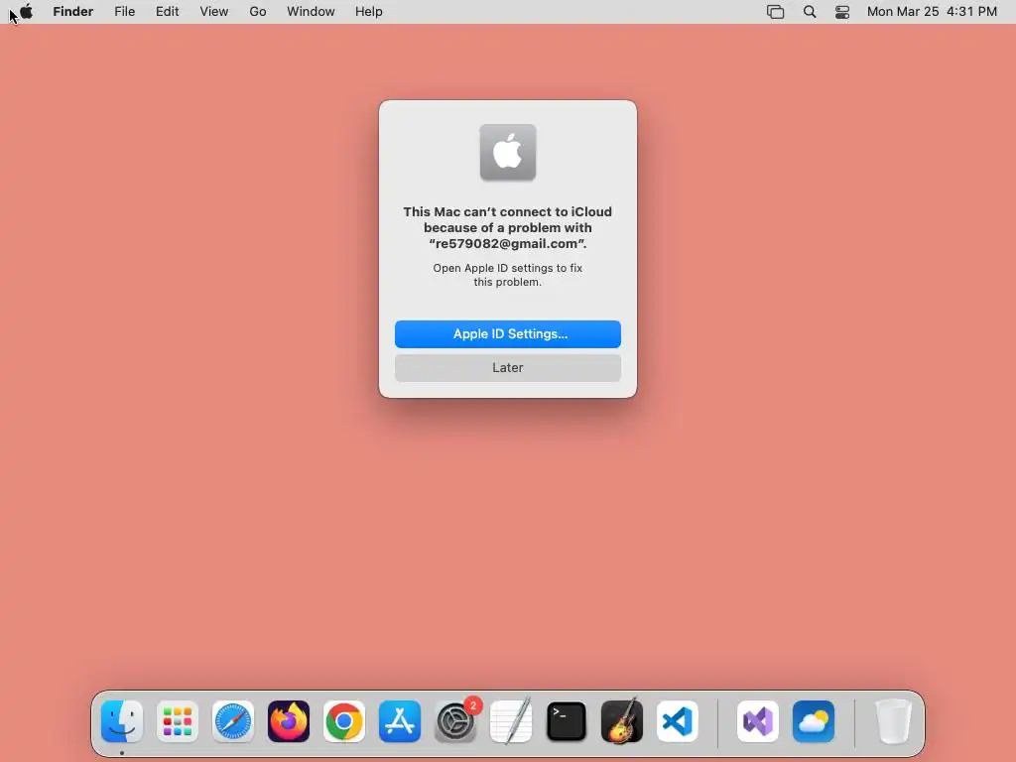Open the Finder menu
The width and height of the screenshot is (1016, 762).
click(73, 12)
